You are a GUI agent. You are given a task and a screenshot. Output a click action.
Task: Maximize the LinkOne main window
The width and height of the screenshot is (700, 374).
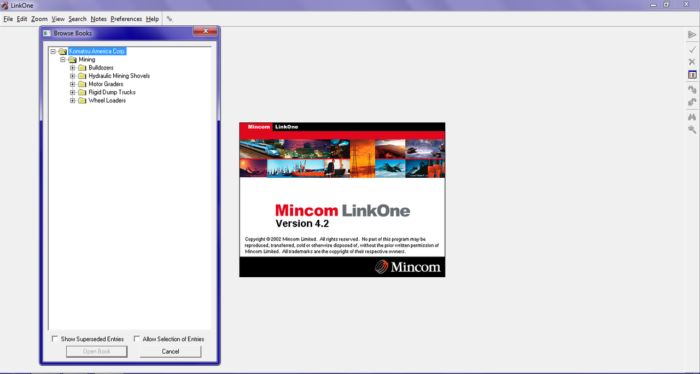point(667,4)
